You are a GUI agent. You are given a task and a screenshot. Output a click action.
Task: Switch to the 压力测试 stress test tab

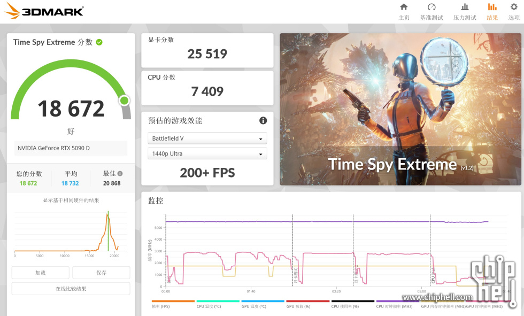[465, 12]
